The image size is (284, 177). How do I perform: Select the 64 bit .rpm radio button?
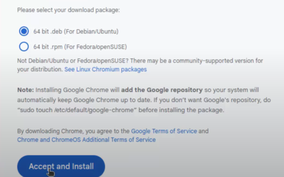pyautogui.click(x=24, y=46)
